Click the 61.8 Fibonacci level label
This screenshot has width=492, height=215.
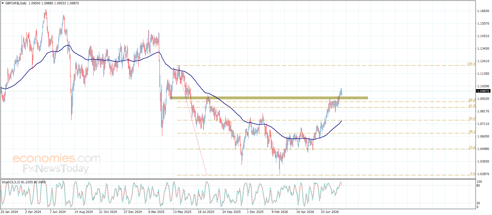pyautogui.click(x=472, y=106)
